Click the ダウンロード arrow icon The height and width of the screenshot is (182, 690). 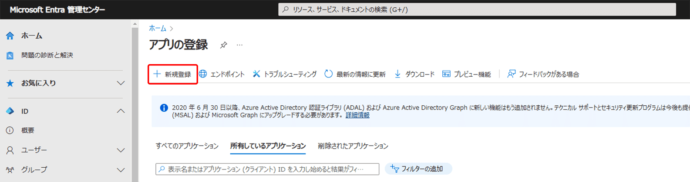(397, 74)
